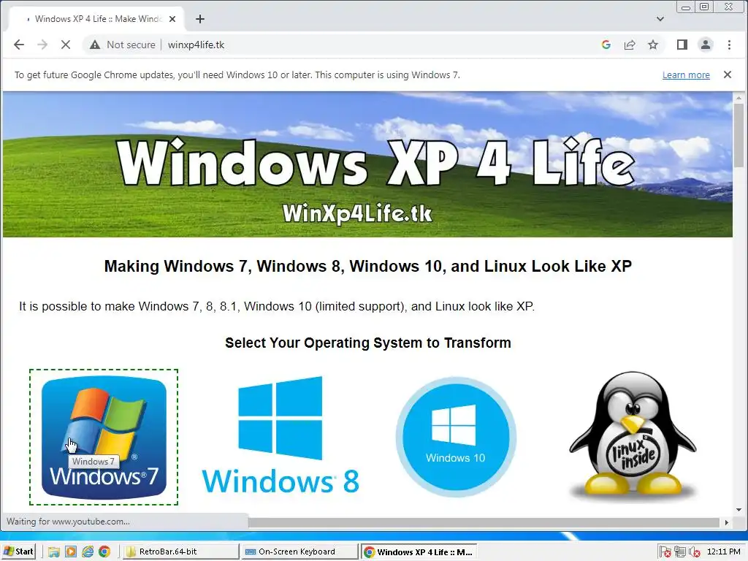Viewport: 748px width, 561px height.
Task: Select the Windows XP 4 Life browser tab
Action: [x=98, y=19]
